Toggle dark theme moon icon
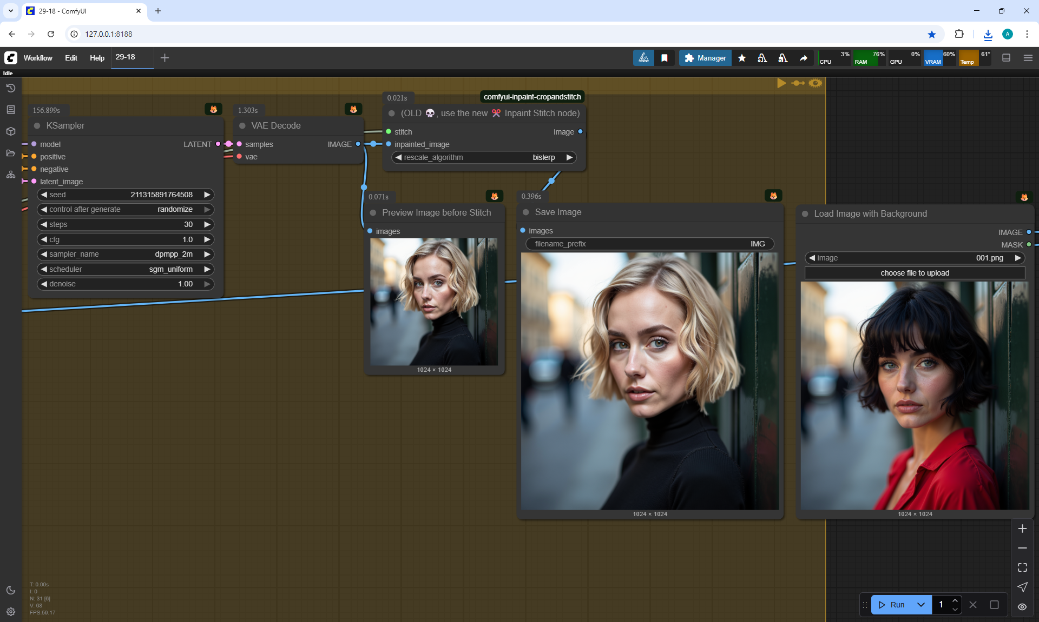Image resolution: width=1039 pixels, height=622 pixels. 10,590
